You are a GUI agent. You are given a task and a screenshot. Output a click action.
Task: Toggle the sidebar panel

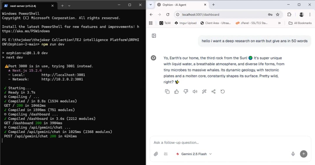154,36
